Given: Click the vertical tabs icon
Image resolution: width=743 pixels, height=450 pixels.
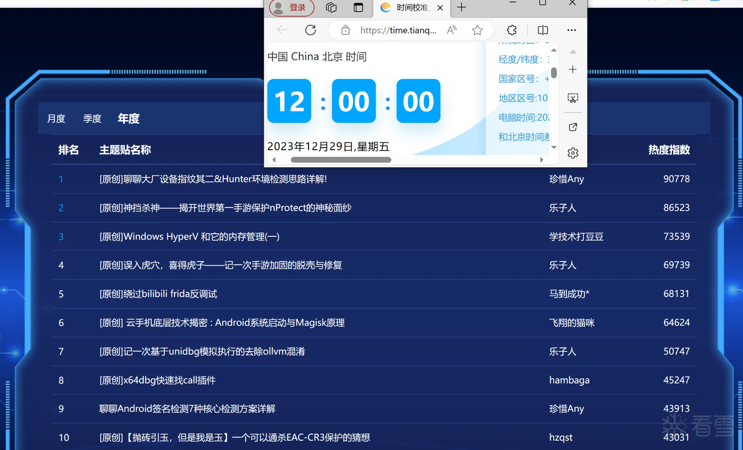Looking at the screenshot, I should (358, 7).
